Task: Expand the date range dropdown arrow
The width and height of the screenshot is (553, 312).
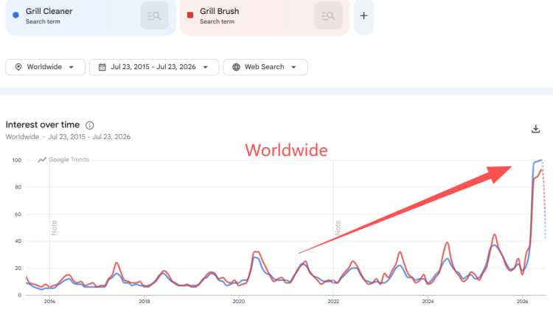Action: 206,67
